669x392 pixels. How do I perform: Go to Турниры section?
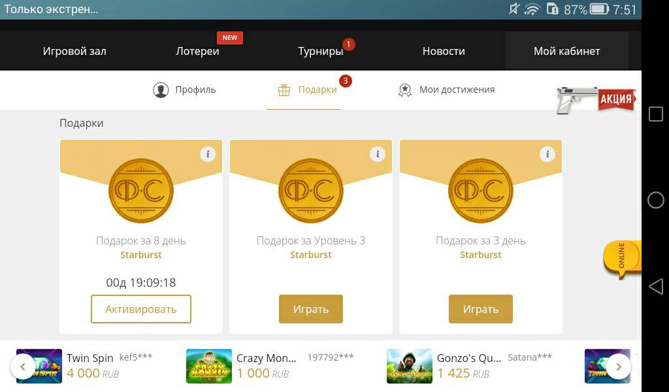point(320,51)
